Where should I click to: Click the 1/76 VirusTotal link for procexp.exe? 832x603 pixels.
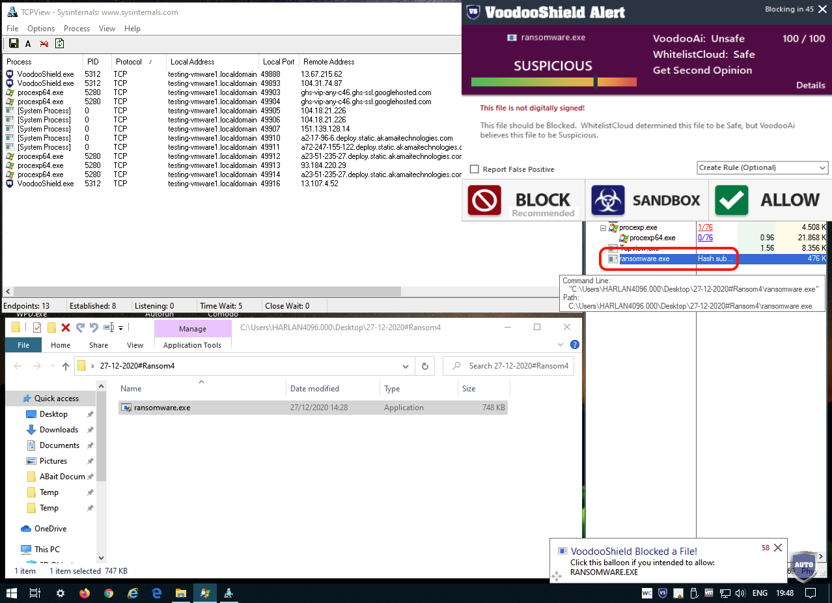pyautogui.click(x=705, y=227)
